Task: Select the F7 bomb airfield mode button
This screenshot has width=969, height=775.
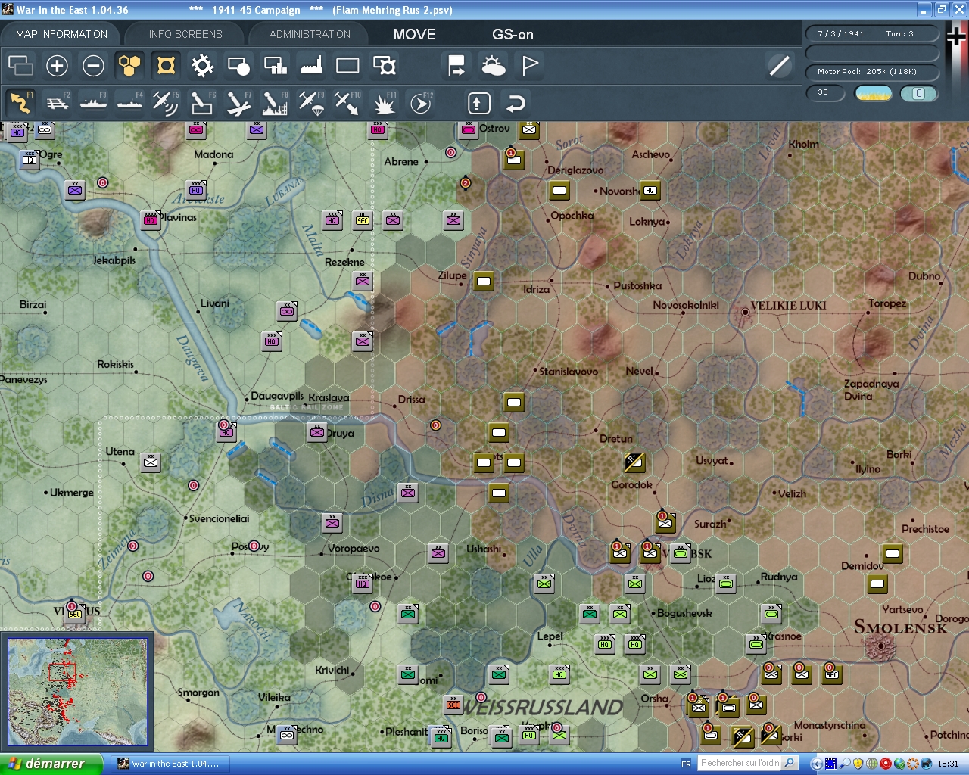Action: [x=238, y=102]
